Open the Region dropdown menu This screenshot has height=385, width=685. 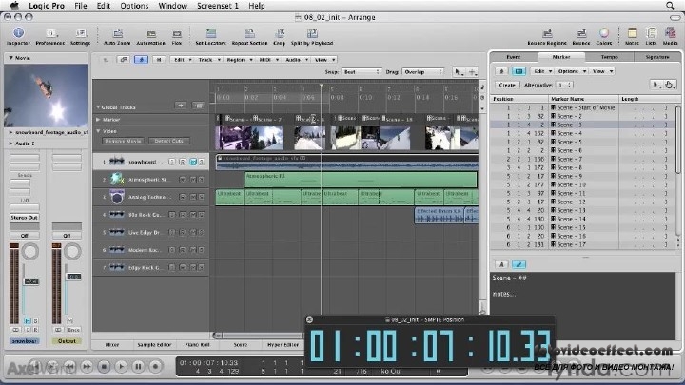coord(239,60)
